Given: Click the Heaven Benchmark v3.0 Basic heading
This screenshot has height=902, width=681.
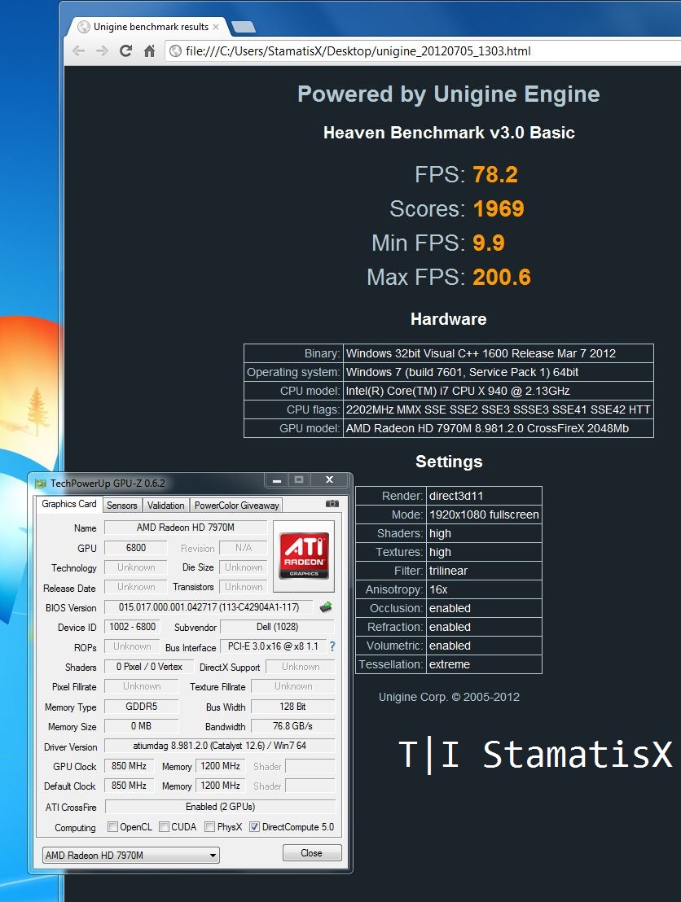Looking at the screenshot, I should [449, 133].
